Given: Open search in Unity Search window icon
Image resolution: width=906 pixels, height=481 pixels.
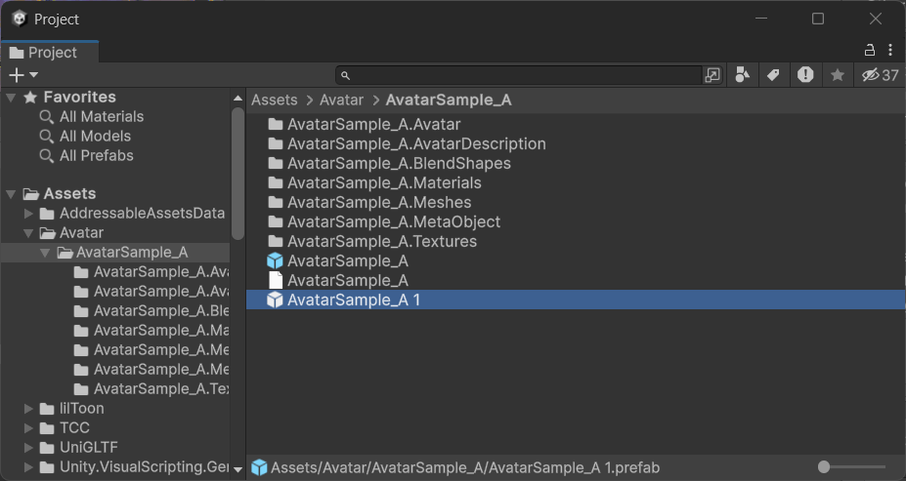Looking at the screenshot, I should (712, 75).
